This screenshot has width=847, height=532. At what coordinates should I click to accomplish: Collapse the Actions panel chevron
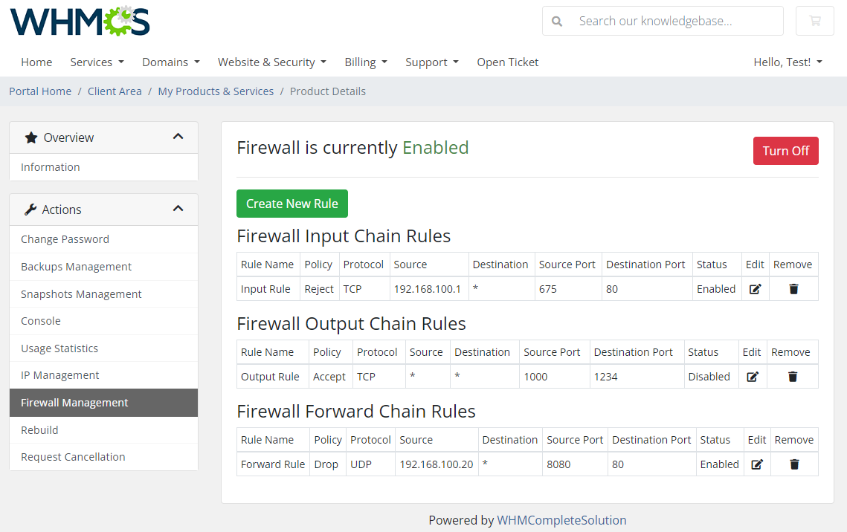pyautogui.click(x=178, y=209)
